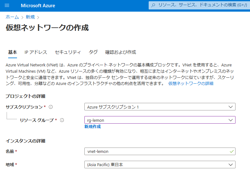
Task: Go to the 新規 breadcrumb
Action: [x=30, y=17]
